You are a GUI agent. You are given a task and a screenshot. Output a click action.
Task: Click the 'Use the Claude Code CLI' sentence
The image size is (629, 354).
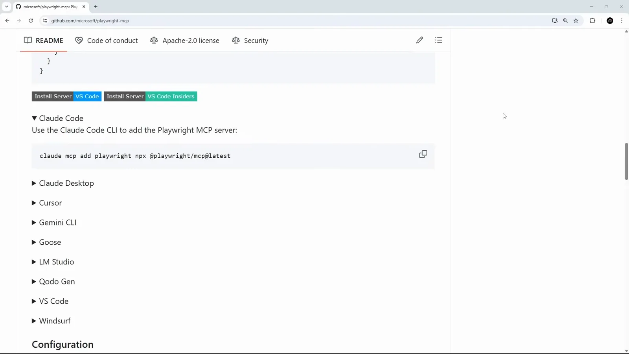coord(134,130)
